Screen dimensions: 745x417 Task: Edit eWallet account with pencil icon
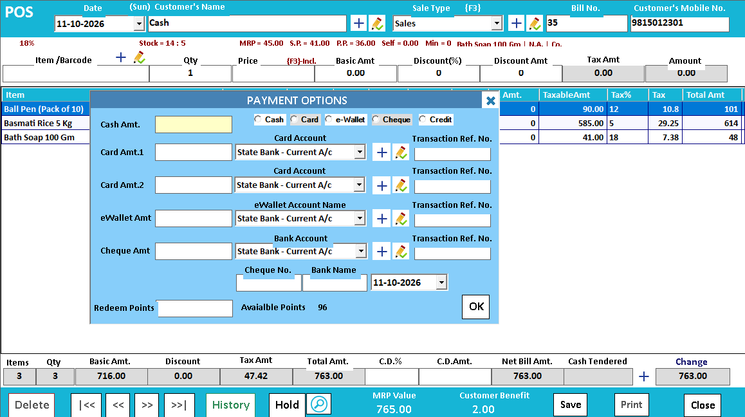click(x=401, y=219)
